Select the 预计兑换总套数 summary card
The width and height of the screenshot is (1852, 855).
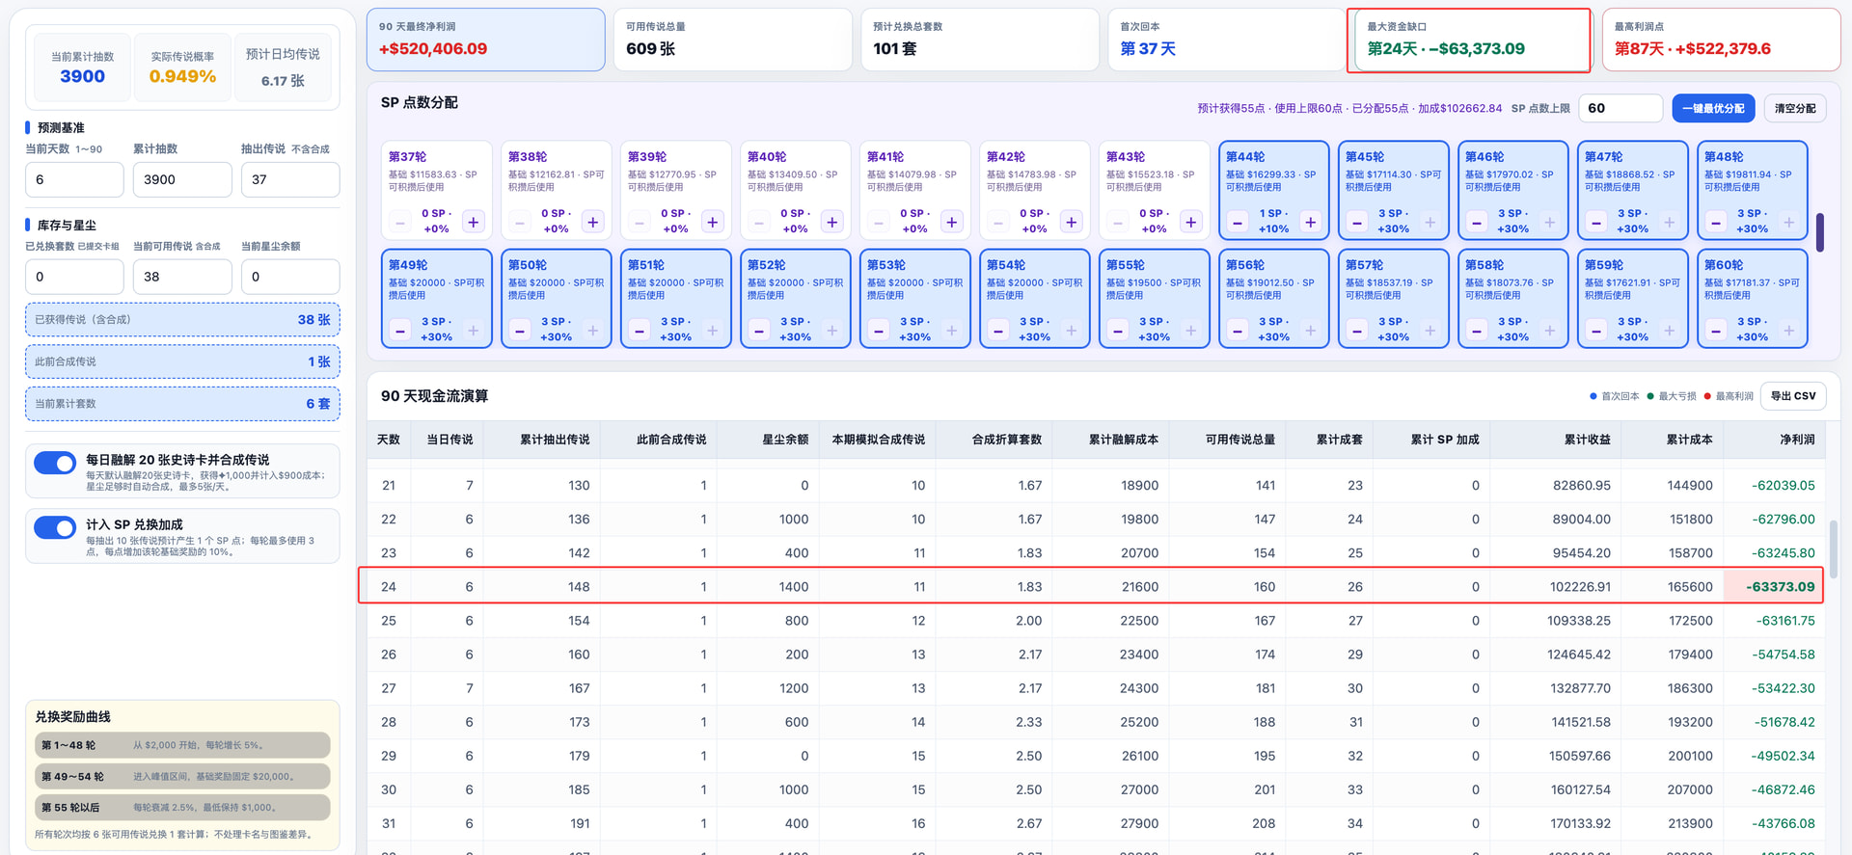[x=980, y=40]
